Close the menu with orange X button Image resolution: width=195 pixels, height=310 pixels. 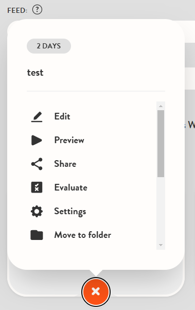[x=96, y=291]
